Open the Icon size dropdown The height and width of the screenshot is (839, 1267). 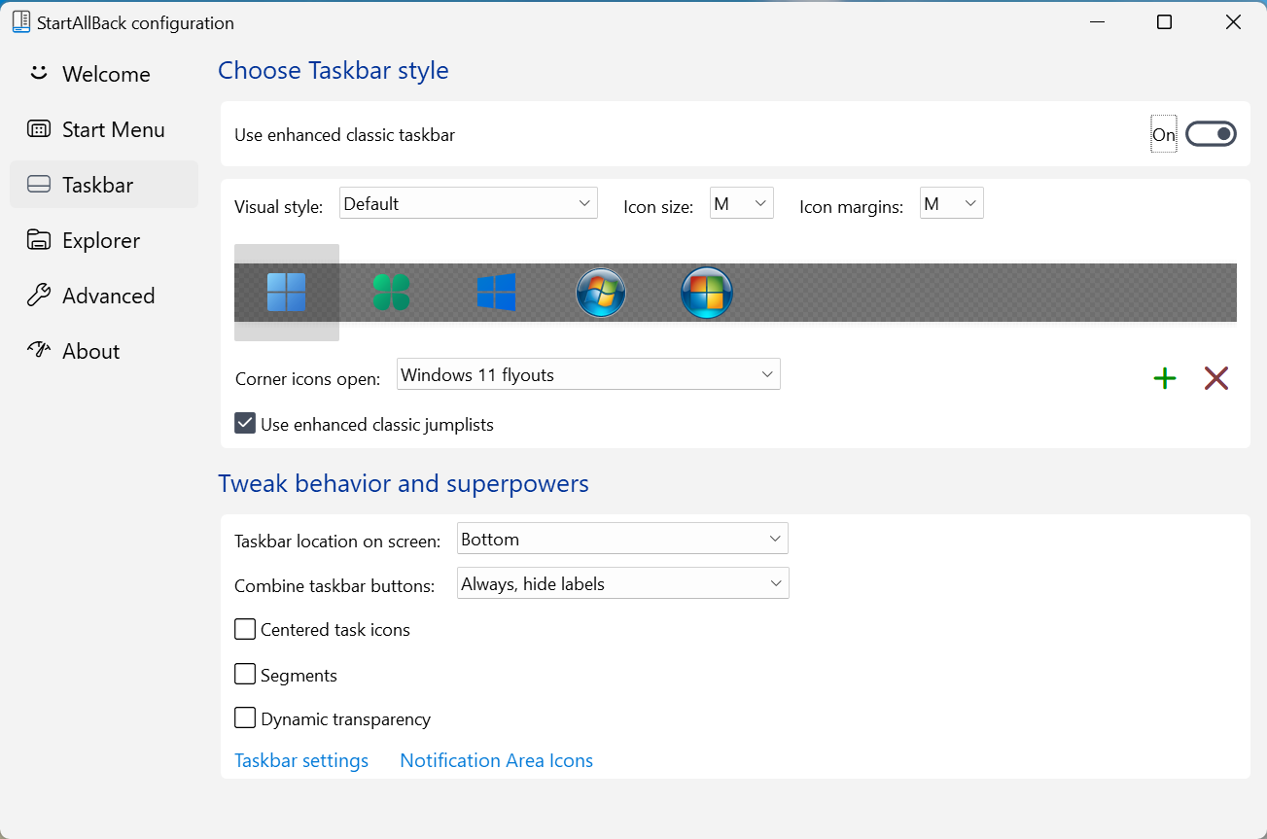[x=742, y=203]
